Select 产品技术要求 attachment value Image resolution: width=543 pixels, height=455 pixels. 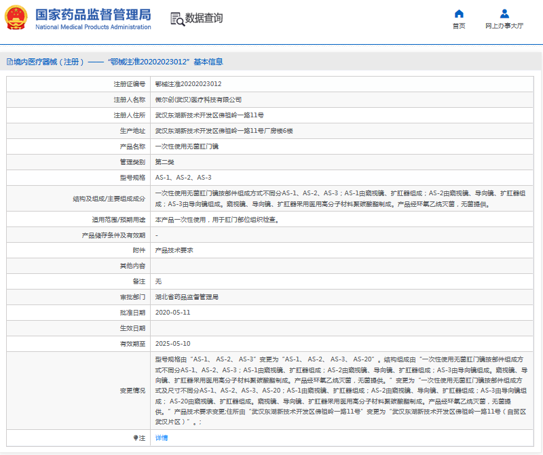click(x=174, y=250)
